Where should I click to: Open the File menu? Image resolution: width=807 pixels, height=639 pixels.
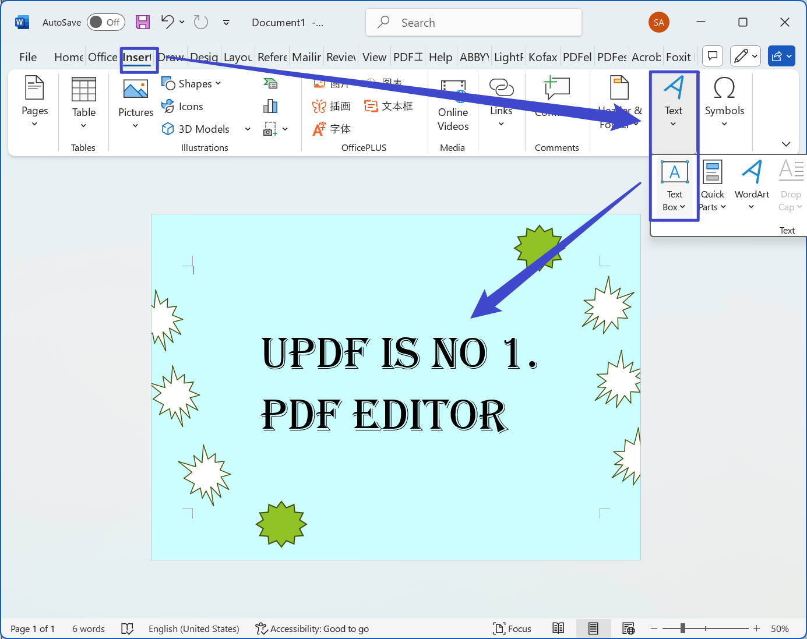pos(28,57)
